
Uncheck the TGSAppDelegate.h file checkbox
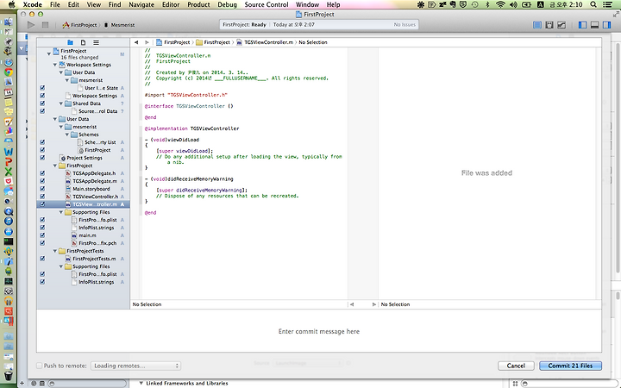pyautogui.click(x=42, y=173)
